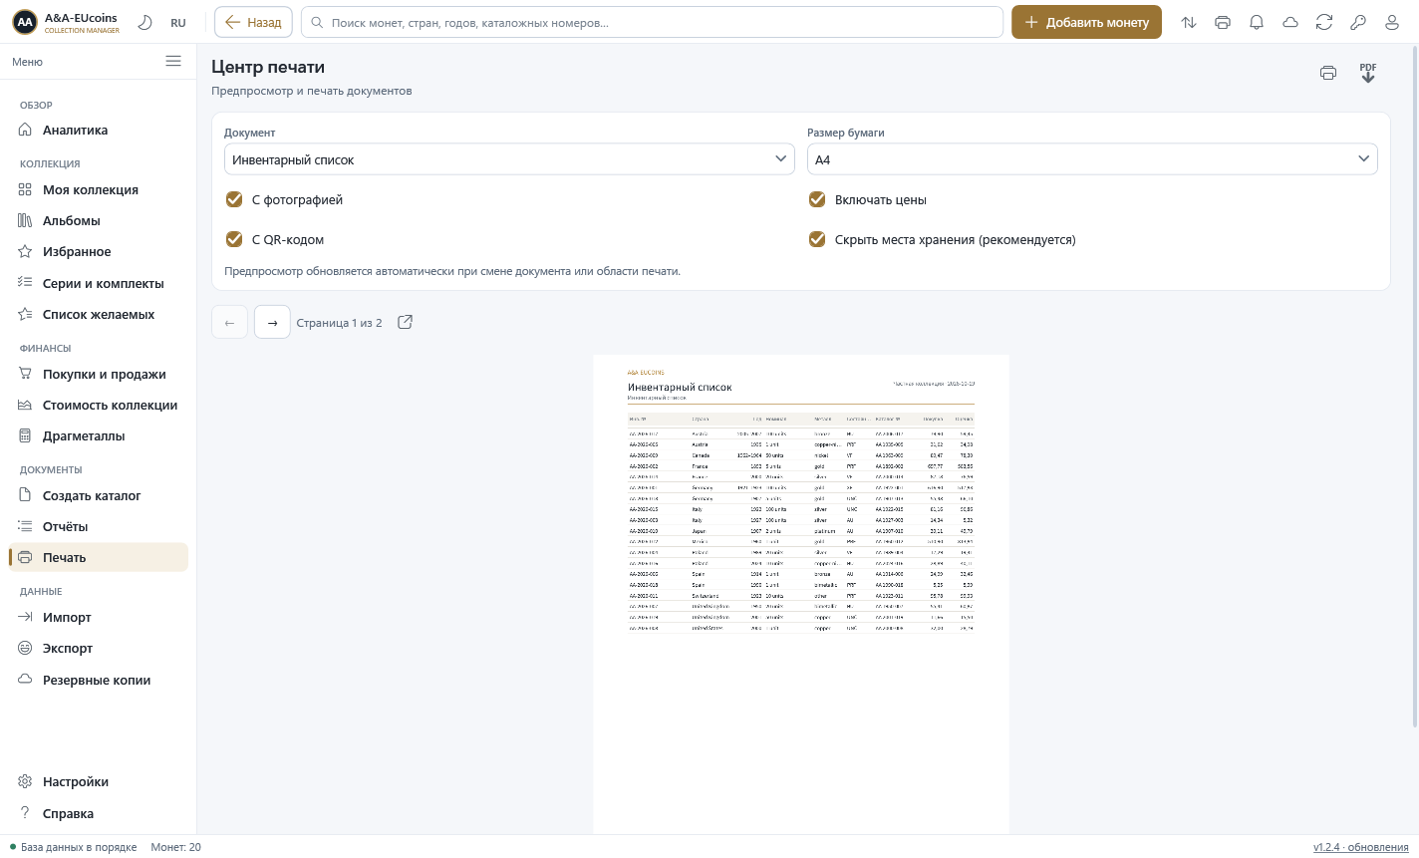Disable the «Включать цены» checkbox

pyautogui.click(x=817, y=199)
